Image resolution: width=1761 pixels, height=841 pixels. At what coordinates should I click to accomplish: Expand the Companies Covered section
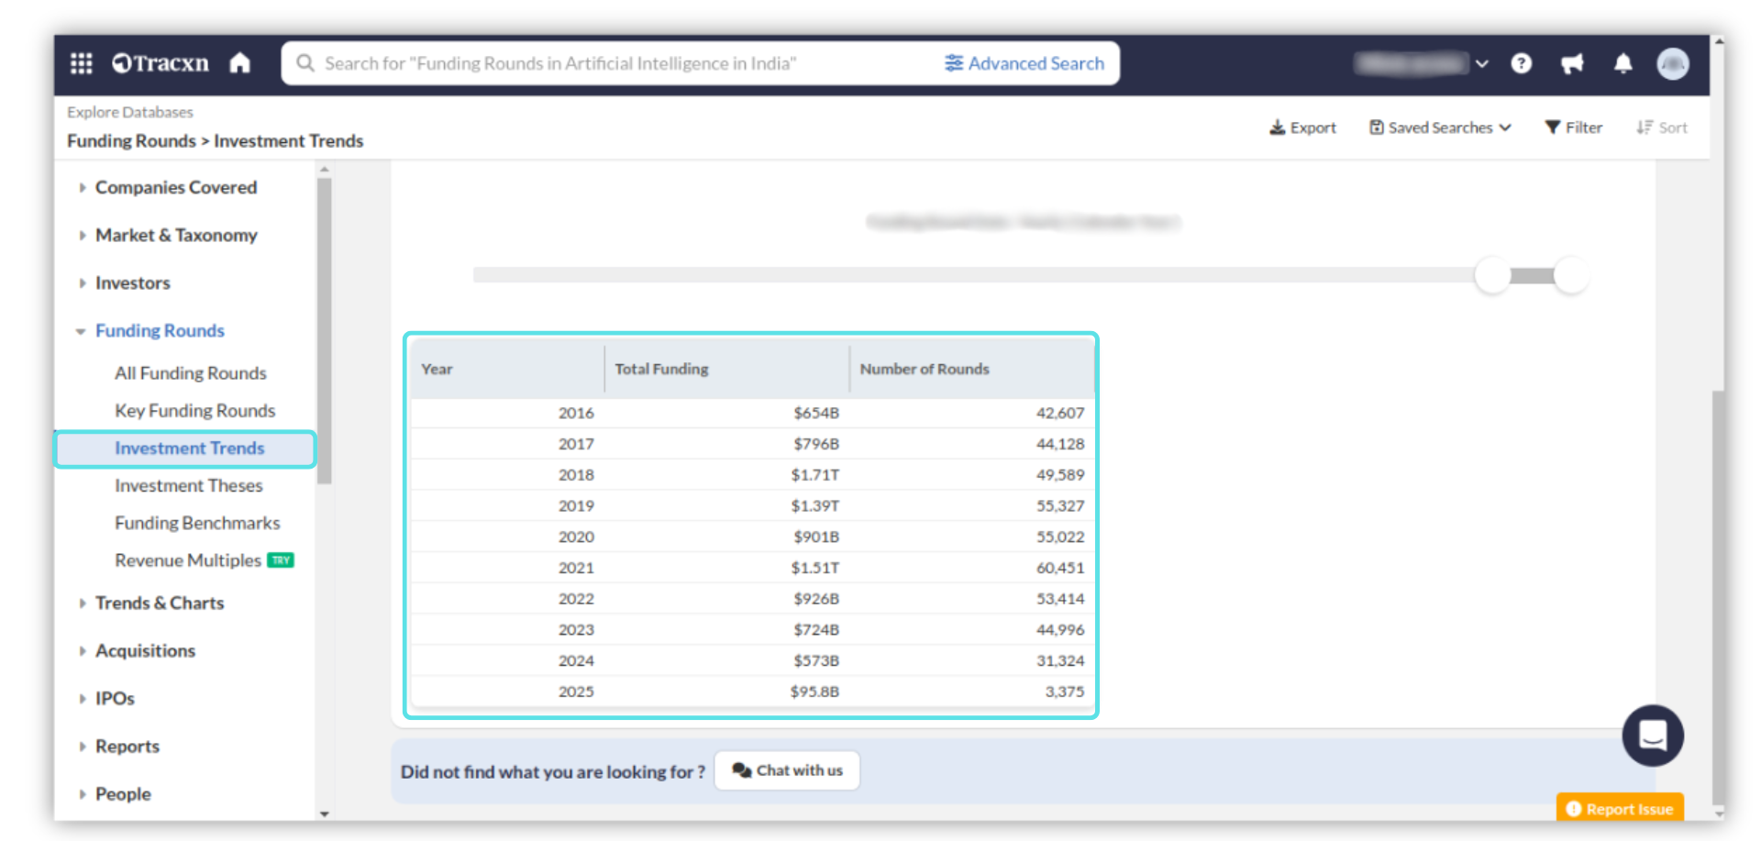point(175,187)
